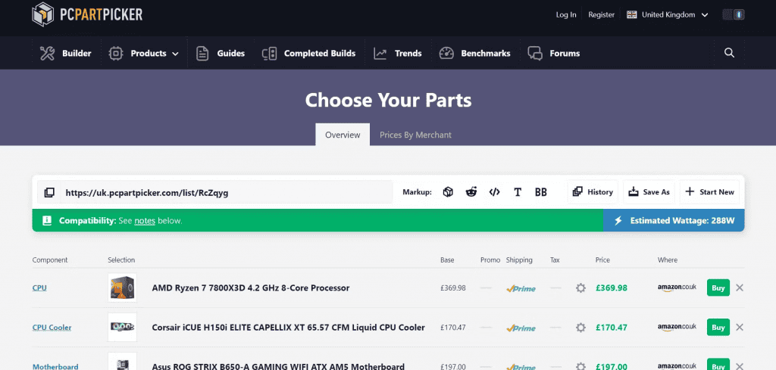Select the HTML markup icon
Viewport: 776px width, 370px height.
coord(494,192)
